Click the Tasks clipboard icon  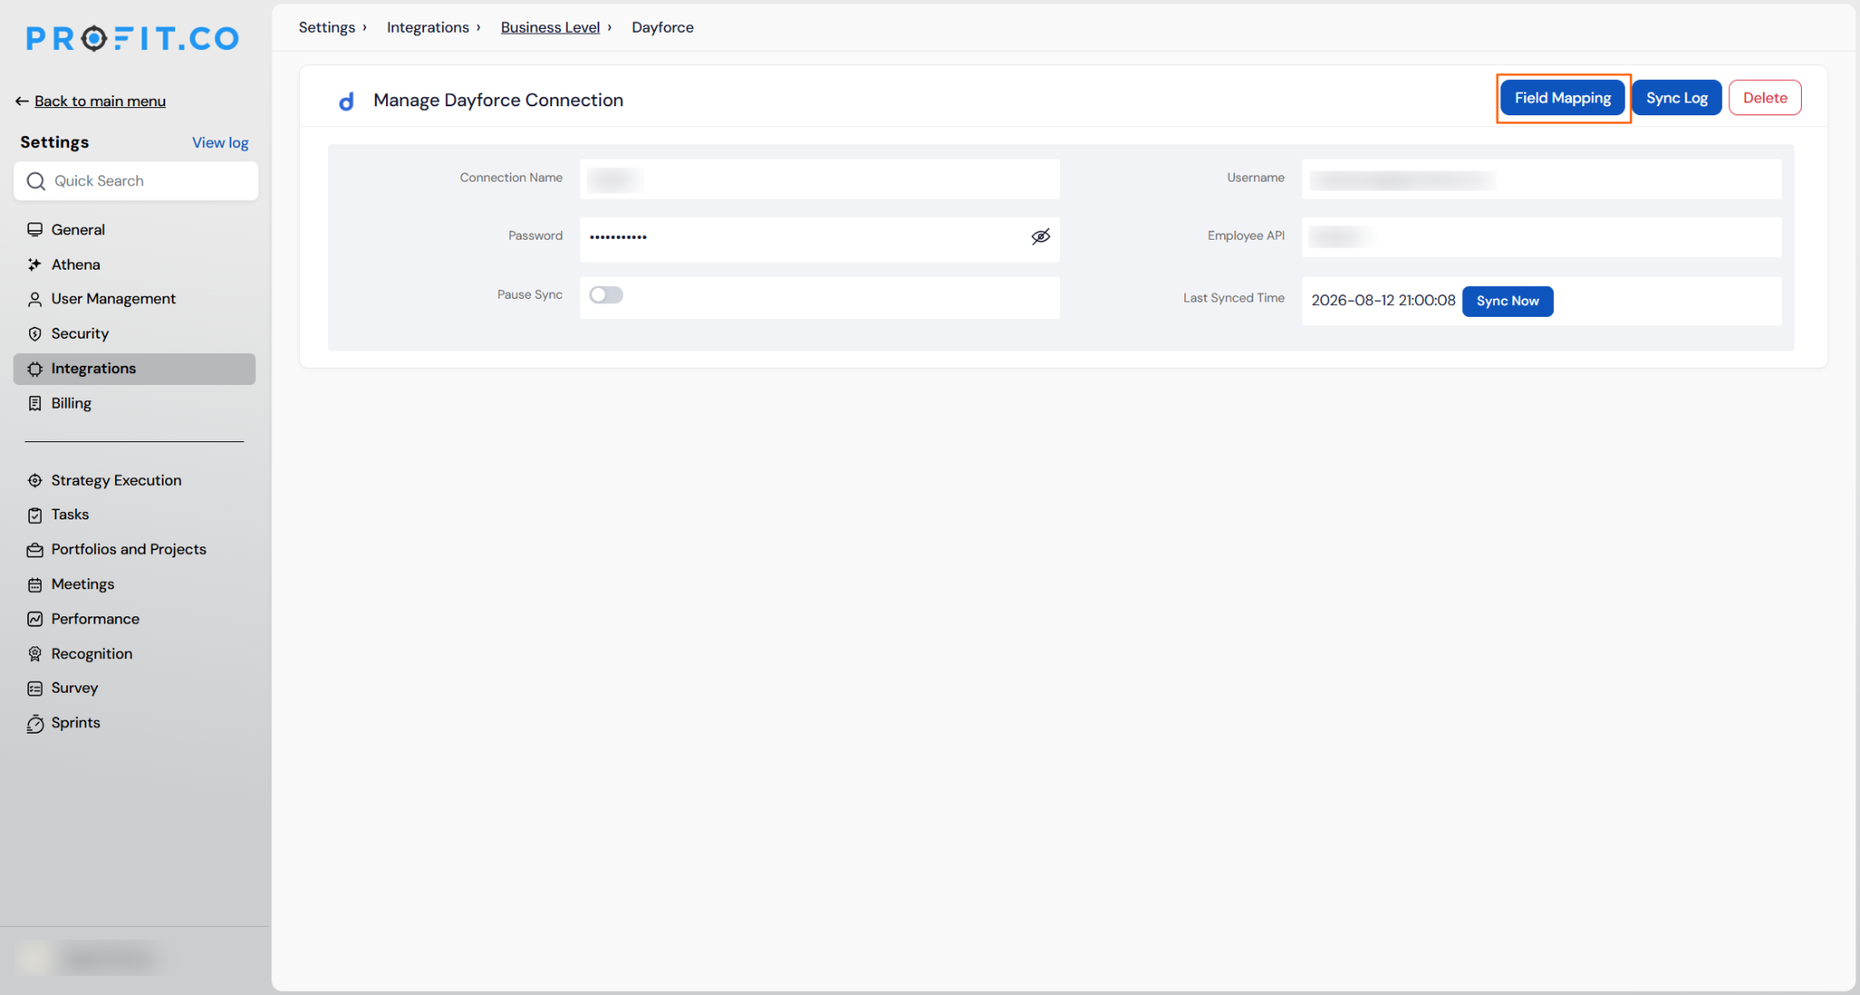(35, 515)
